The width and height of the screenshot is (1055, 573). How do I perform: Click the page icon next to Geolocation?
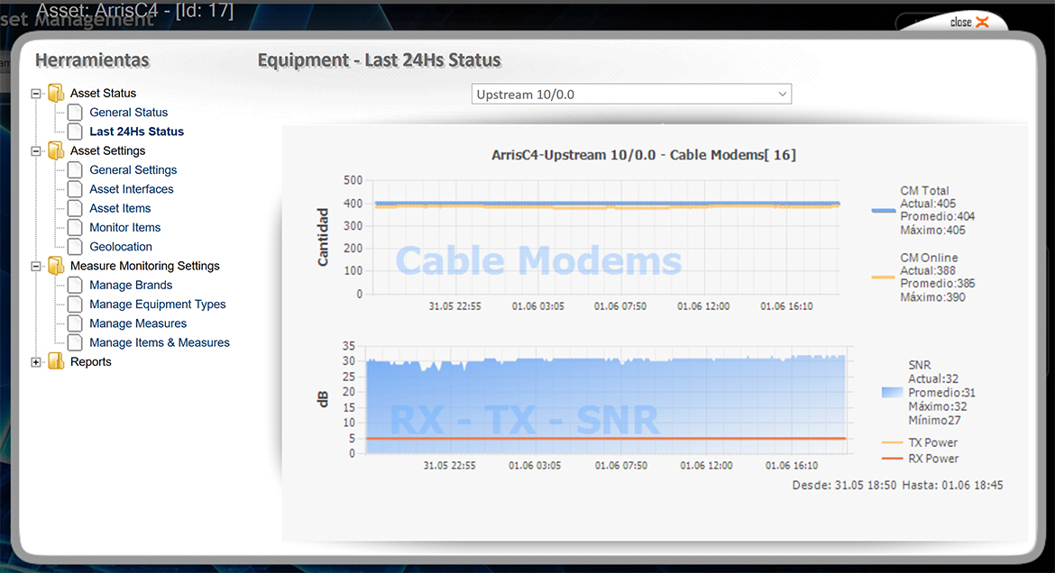(75, 247)
